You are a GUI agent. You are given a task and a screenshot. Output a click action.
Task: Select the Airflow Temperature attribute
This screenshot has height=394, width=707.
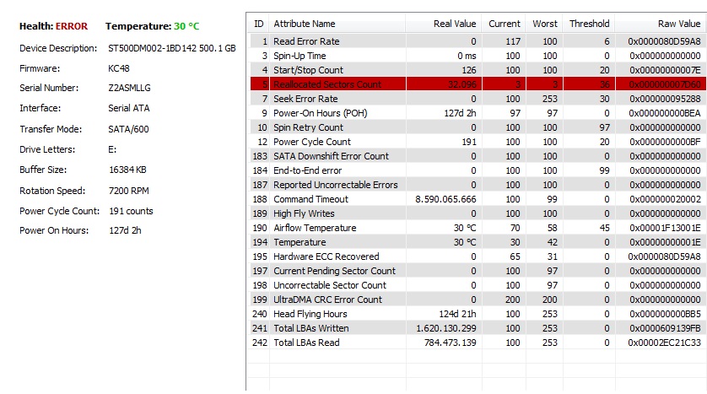coord(477,228)
